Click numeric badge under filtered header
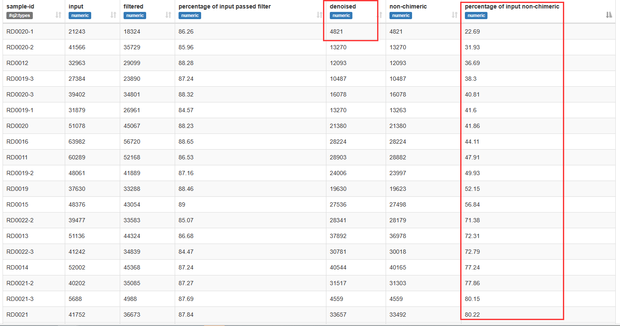Viewport: 620px width, 326px height. (x=135, y=16)
